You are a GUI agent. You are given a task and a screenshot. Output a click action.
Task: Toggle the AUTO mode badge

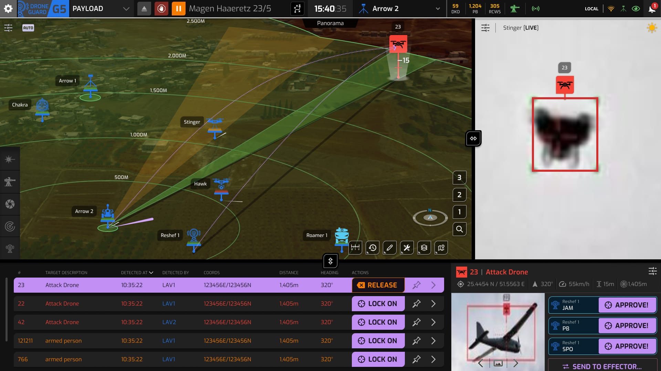pyautogui.click(x=28, y=28)
